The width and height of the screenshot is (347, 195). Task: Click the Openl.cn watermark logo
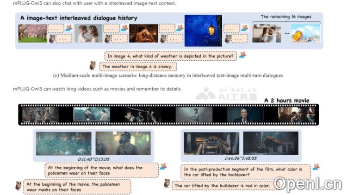point(307,183)
